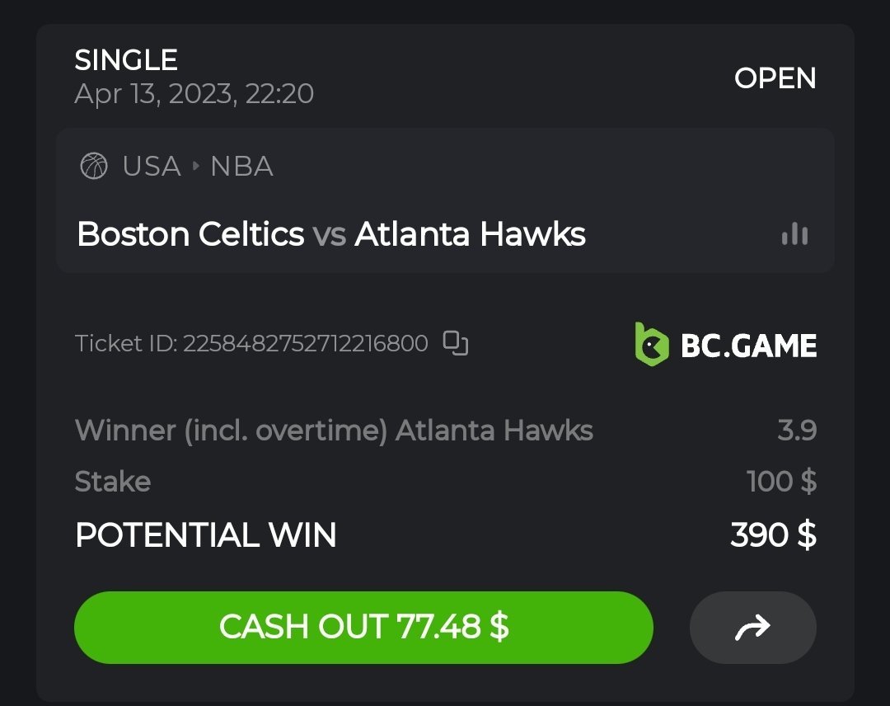Click the OPEN bet status label
The width and height of the screenshot is (890, 706).
(x=775, y=78)
